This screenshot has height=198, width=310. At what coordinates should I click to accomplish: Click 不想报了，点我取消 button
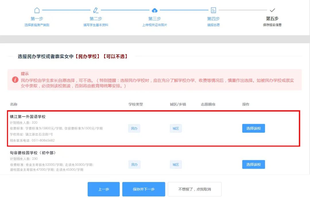195,189
